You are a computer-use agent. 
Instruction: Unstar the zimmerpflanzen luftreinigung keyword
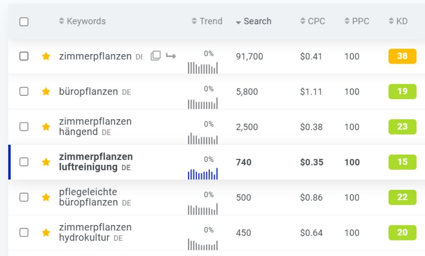point(46,162)
